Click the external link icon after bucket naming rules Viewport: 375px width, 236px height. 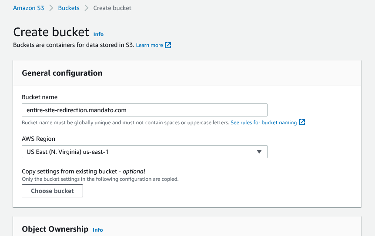(x=302, y=122)
